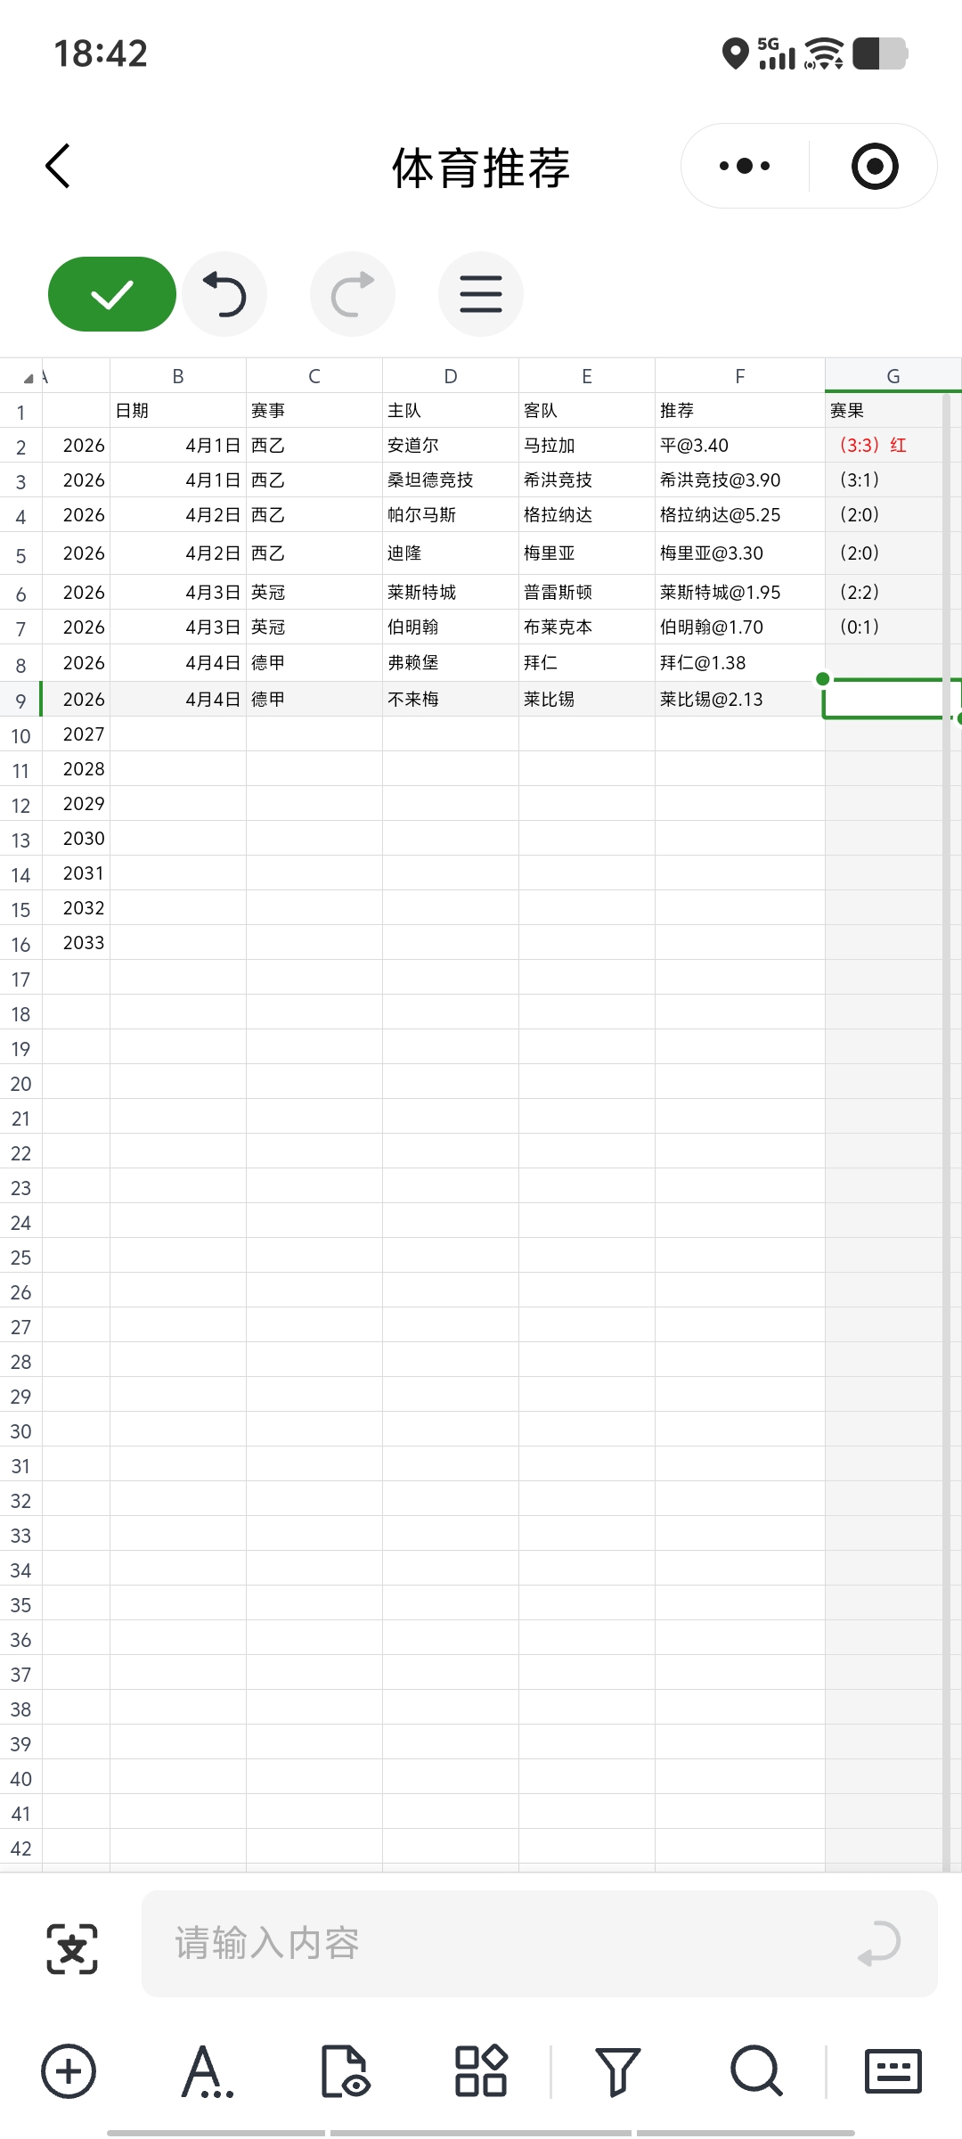Open the shapes toolbox icon
Image resolution: width=962 pixels, height=2139 pixels.
point(481,2071)
